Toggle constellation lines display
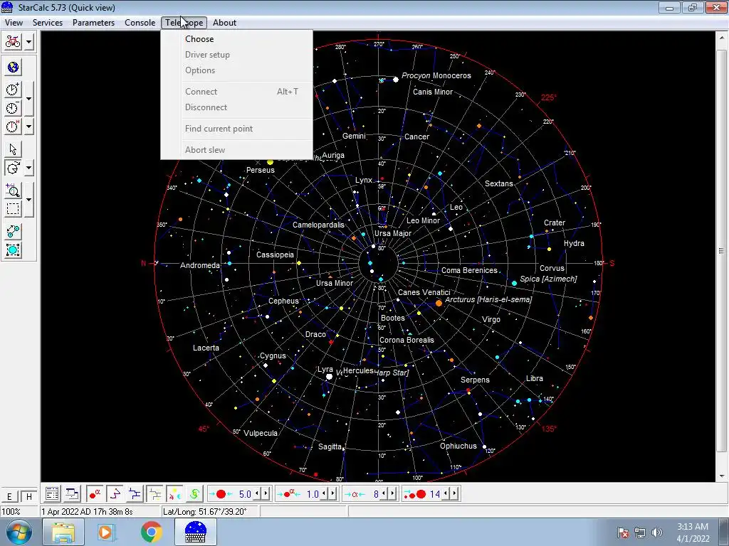 coord(115,494)
